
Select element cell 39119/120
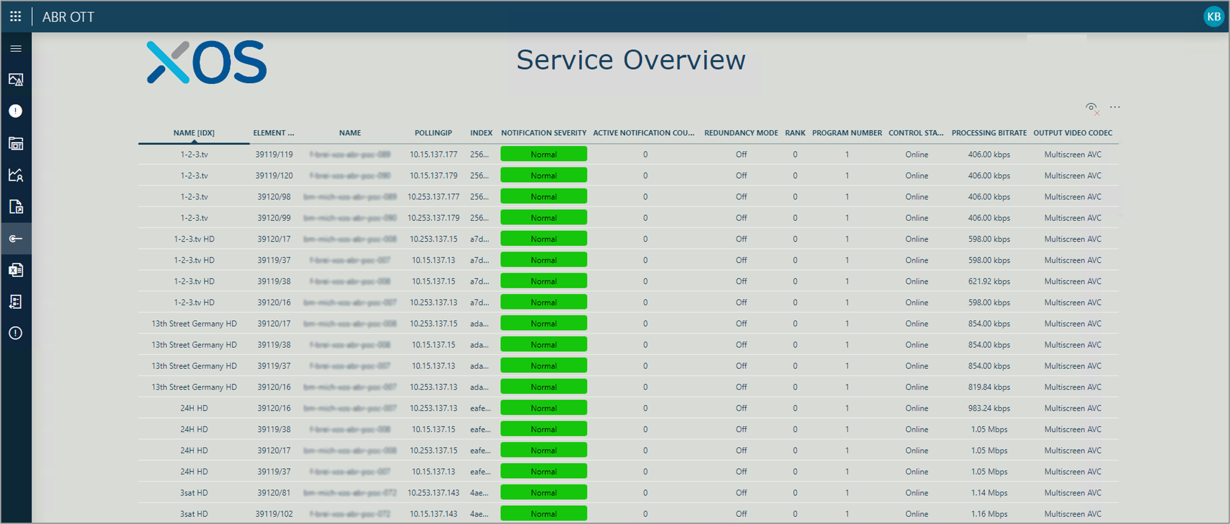pos(273,176)
